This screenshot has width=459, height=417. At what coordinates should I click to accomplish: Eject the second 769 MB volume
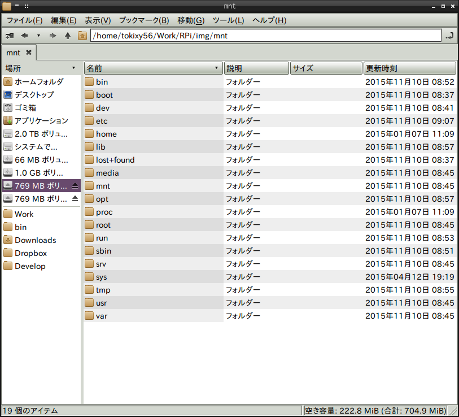point(75,199)
